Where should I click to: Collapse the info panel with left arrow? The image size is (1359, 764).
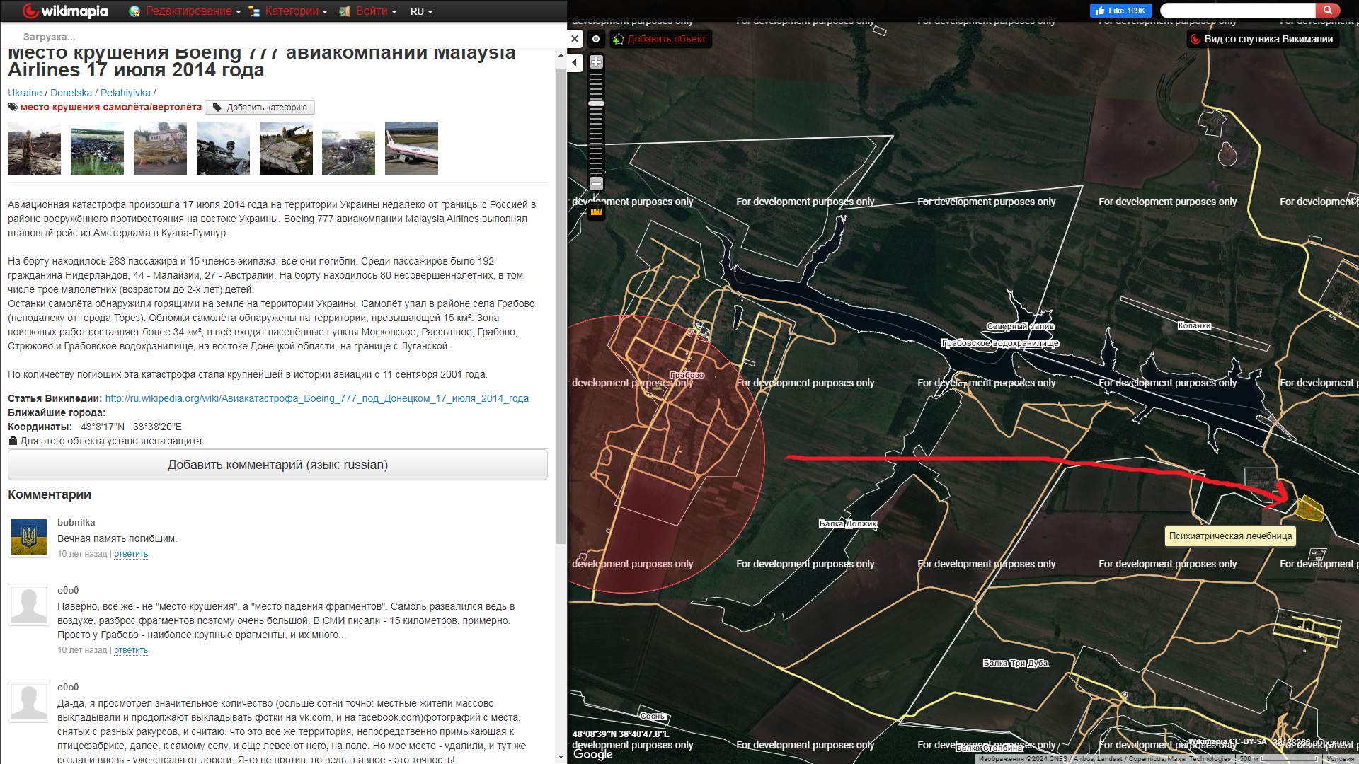click(575, 63)
